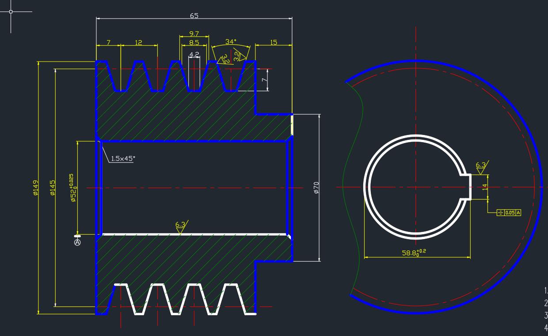Click the vertical white "7" groove depth dimension
548x336 pixels.
coord(264,80)
